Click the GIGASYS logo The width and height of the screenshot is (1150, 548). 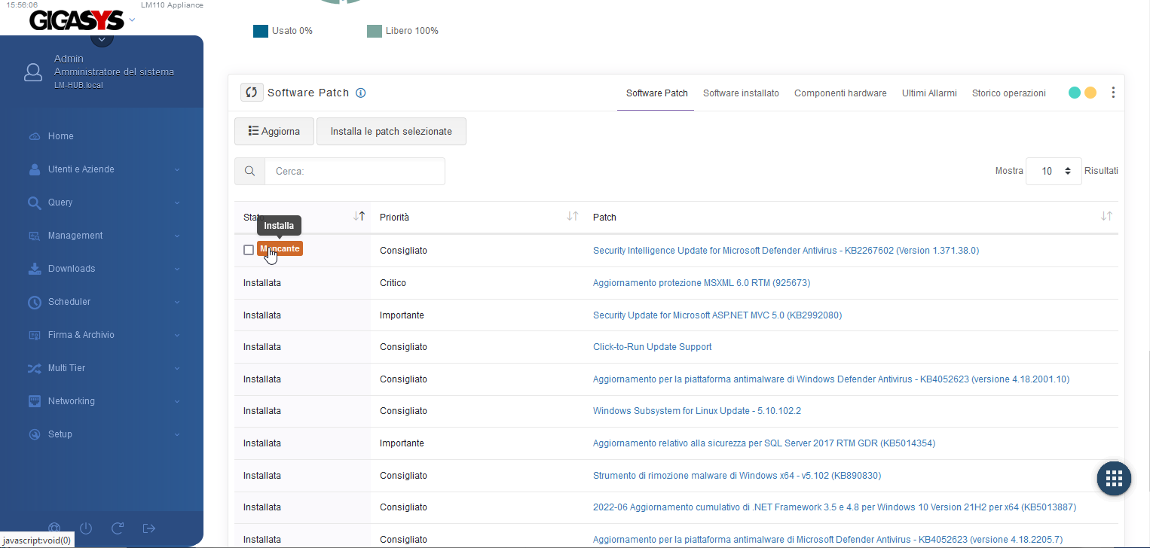coord(76,21)
